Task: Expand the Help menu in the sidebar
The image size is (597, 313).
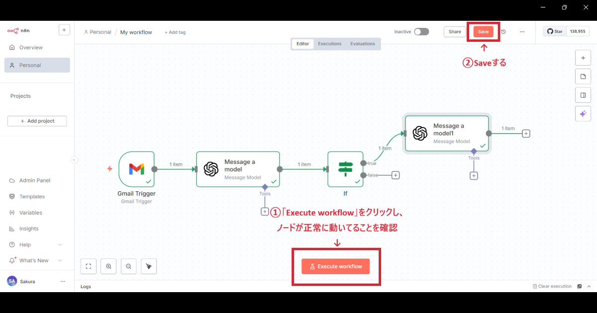Action: [24, 244]
